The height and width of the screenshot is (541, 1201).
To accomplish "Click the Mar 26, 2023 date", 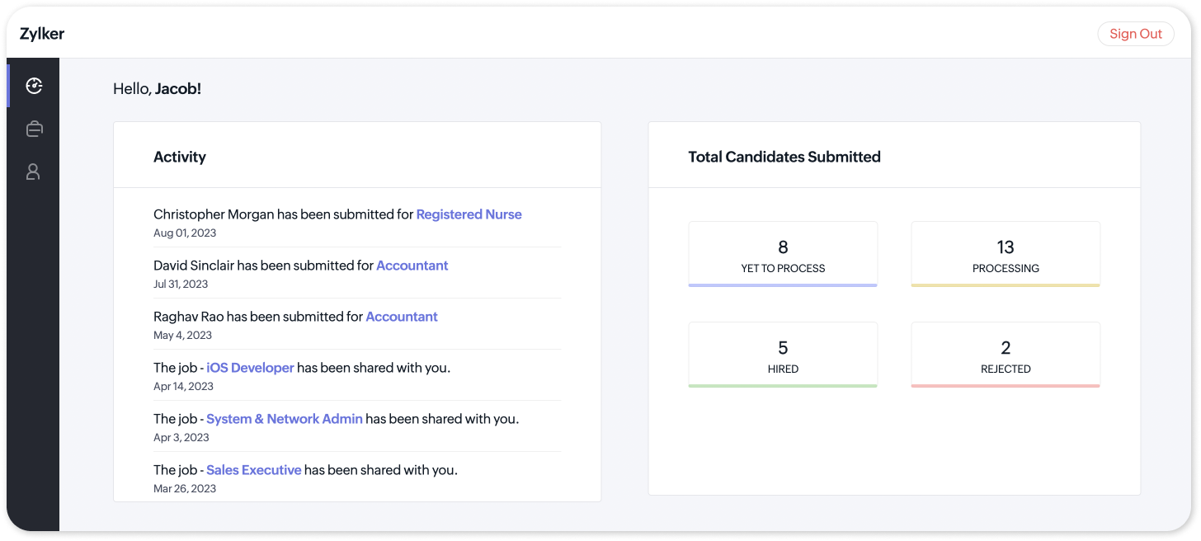I will (x=185, y=489).
